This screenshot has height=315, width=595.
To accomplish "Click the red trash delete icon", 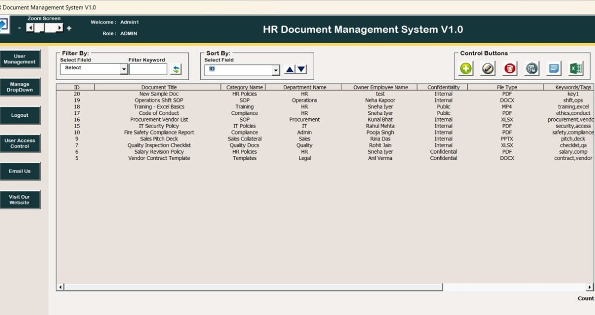I will (510, 69).
